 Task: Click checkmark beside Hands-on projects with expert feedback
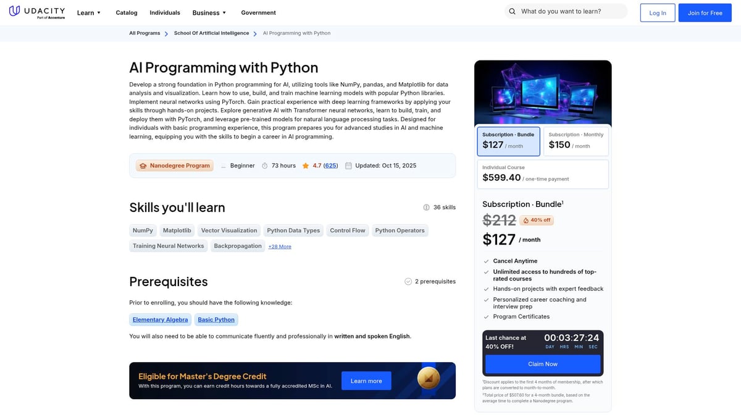[486, 289]
